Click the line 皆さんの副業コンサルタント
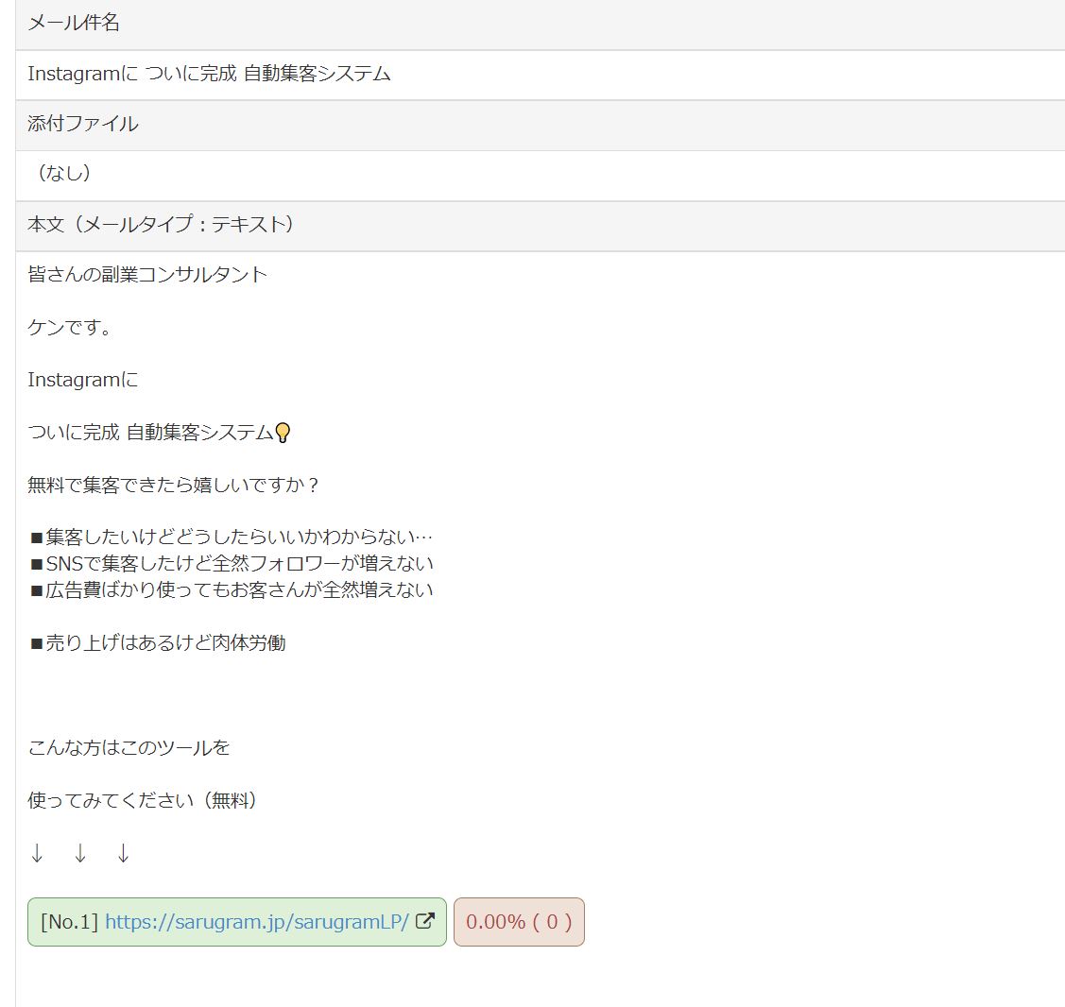 point(147,274)
